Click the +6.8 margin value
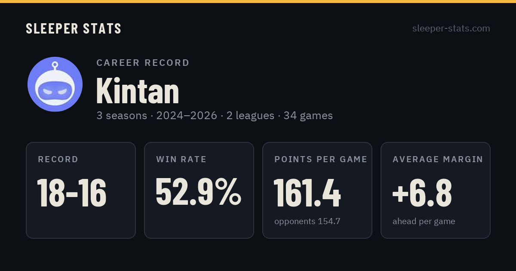Image resolution: width=516 pixels, height=271 pixels. point(422,193)
